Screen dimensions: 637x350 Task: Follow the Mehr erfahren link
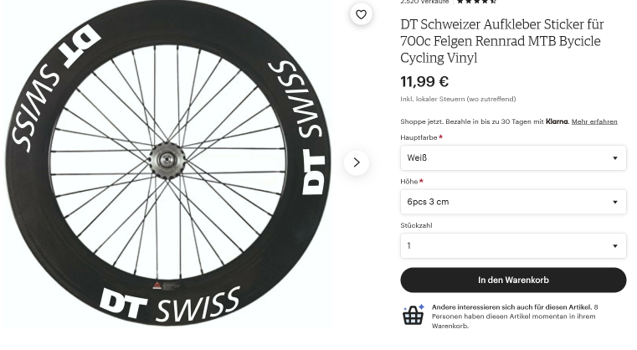(593, 121)
